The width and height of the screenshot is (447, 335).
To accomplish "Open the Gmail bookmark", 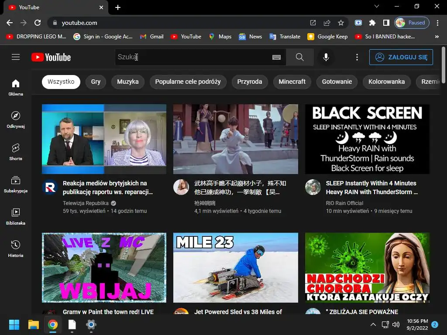I will [151, 37].
